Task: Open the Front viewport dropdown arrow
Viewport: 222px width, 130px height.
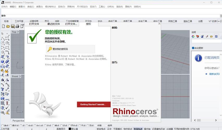Action: coord(20,76)
